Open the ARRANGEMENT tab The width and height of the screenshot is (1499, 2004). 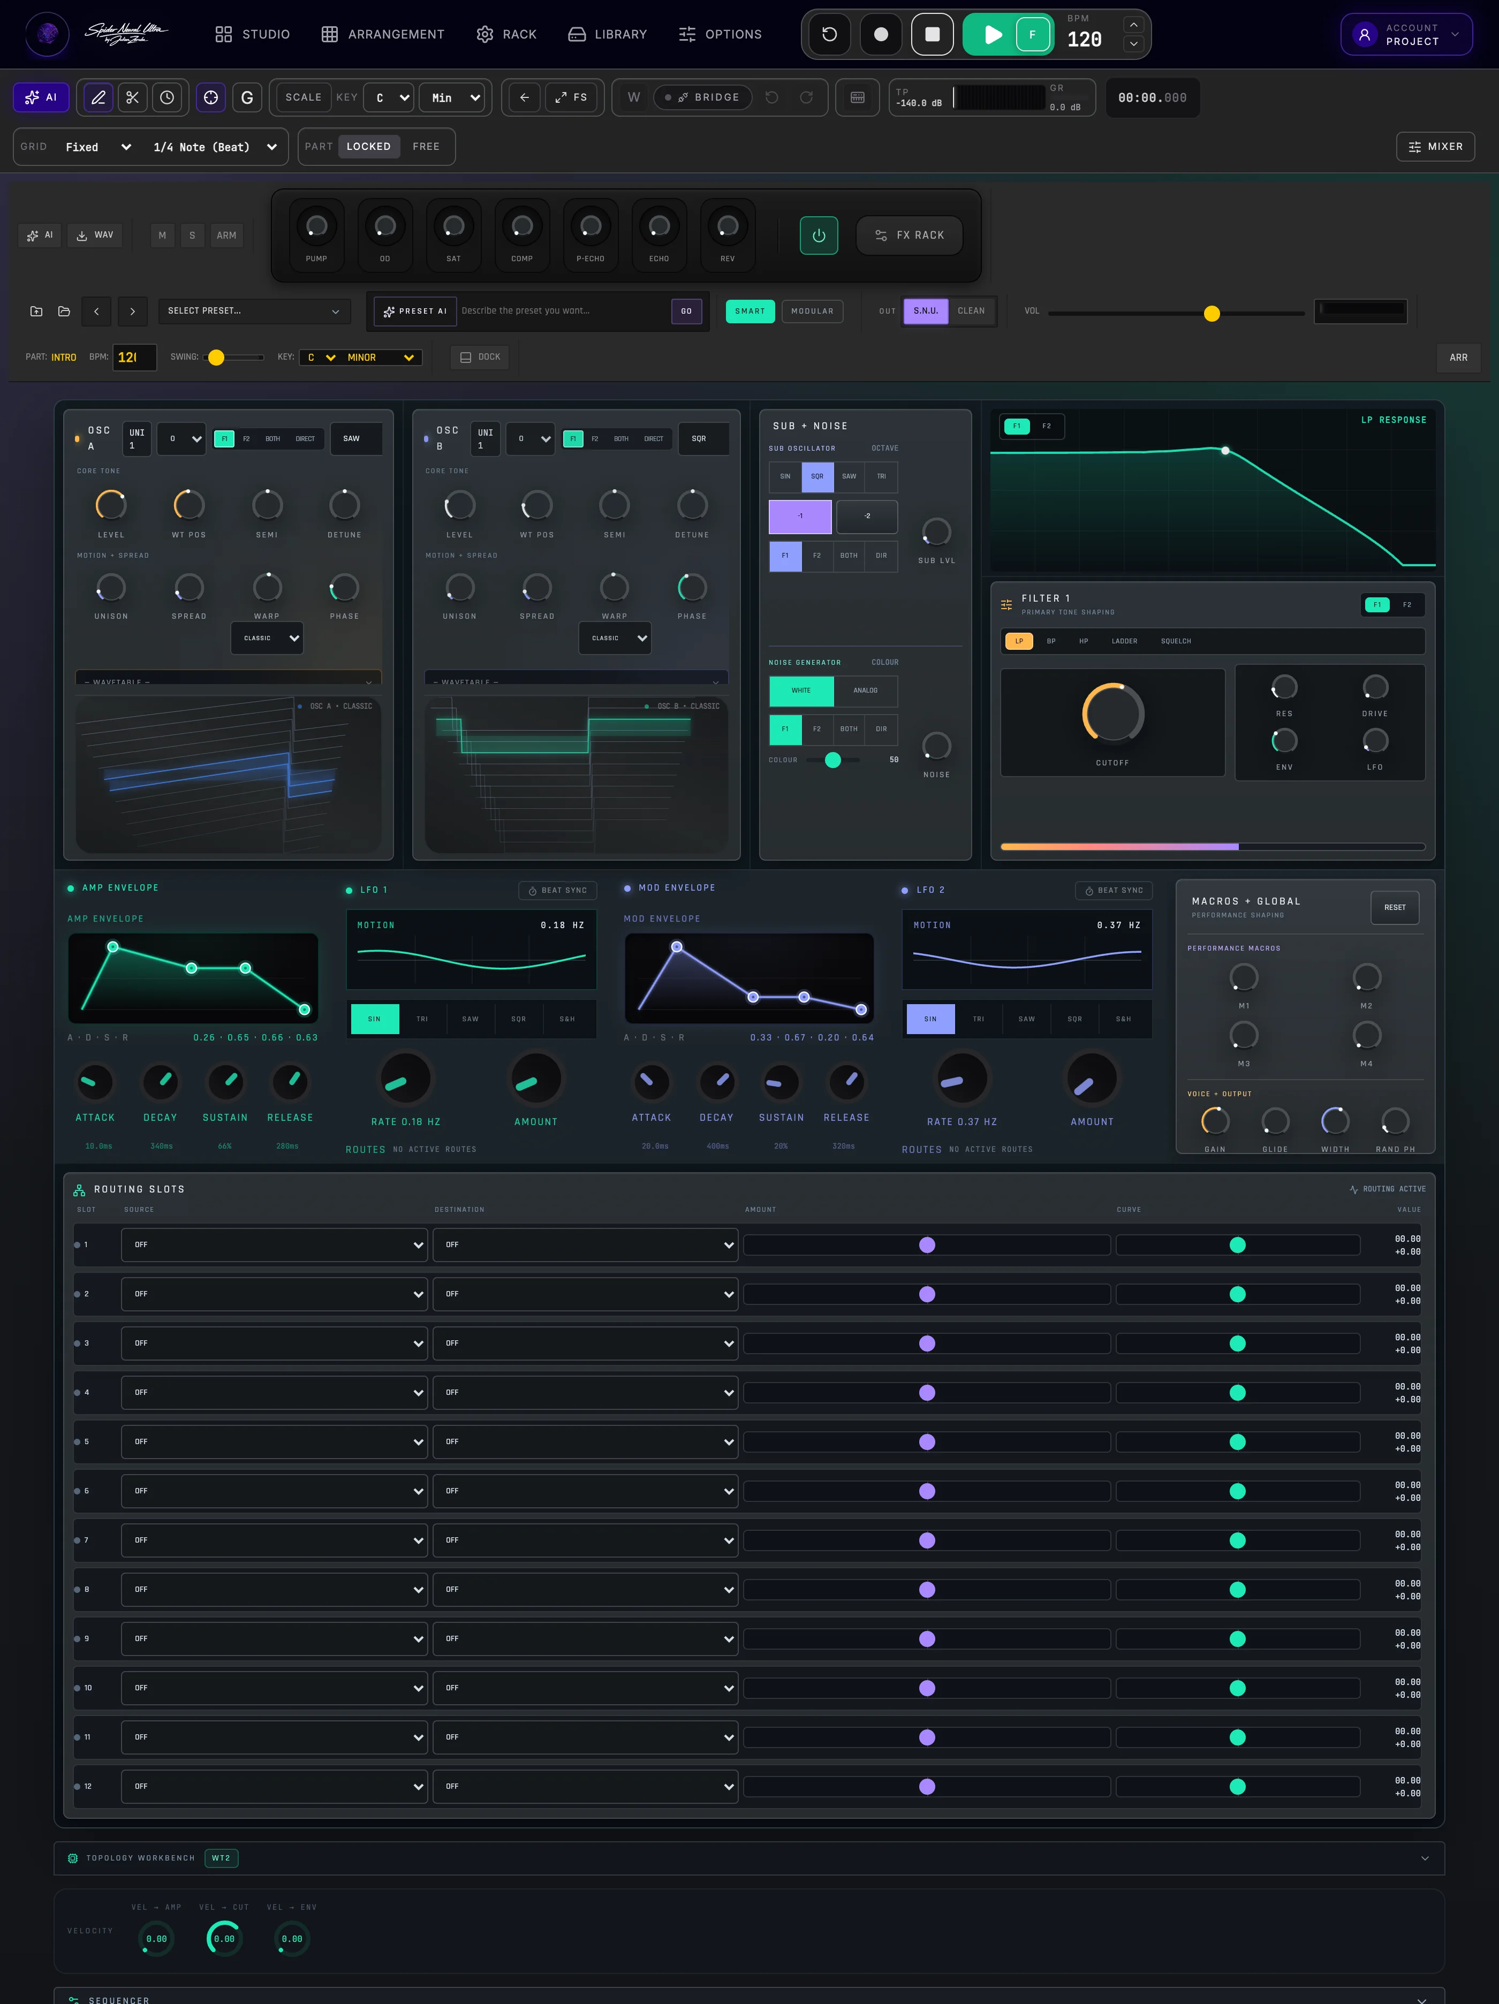382,34
